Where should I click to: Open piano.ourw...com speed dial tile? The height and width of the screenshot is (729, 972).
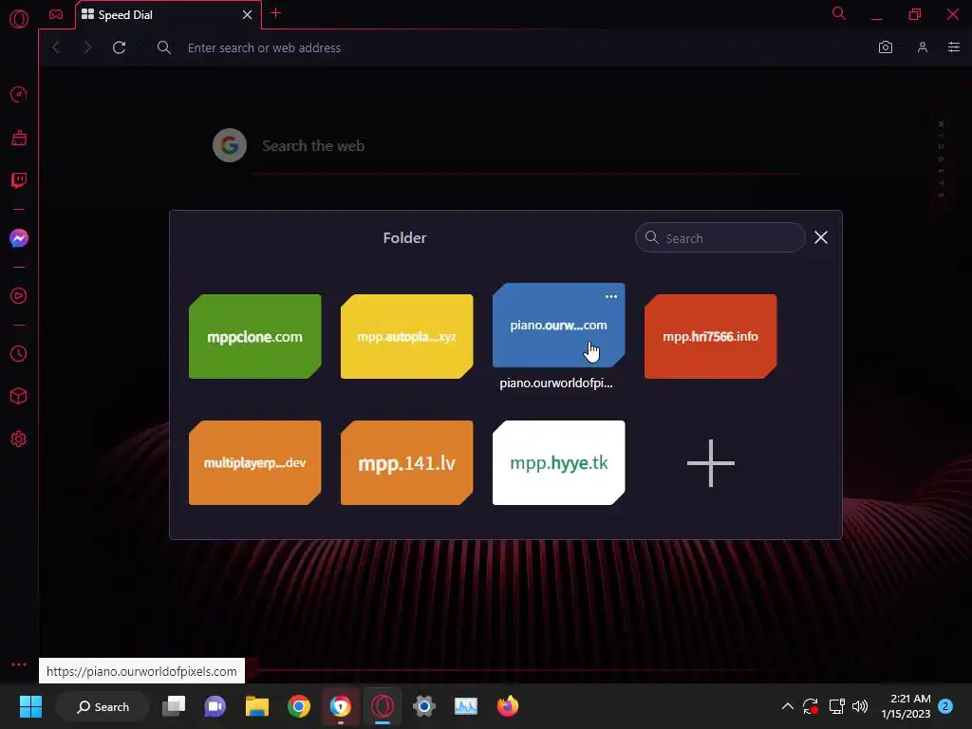[558, 325]
